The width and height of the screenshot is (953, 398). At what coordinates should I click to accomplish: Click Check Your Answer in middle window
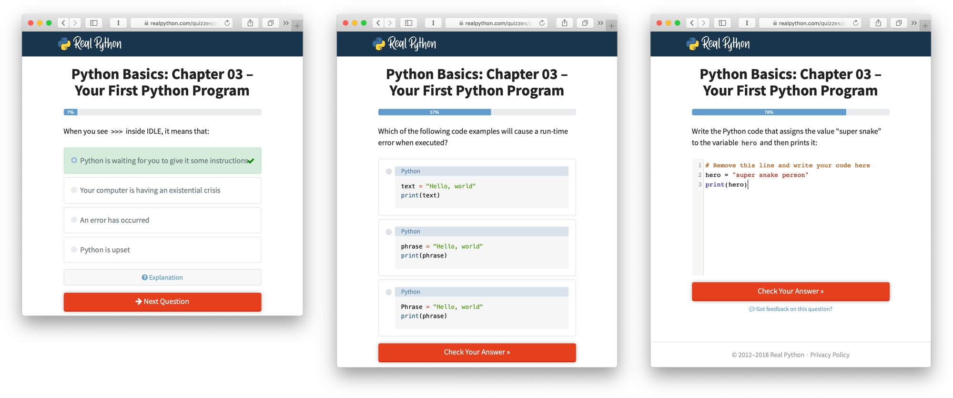point(477,352)
